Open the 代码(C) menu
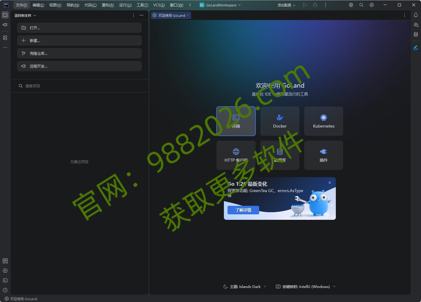This screenshot has width=421, height=302. click(x=91, y=5)
